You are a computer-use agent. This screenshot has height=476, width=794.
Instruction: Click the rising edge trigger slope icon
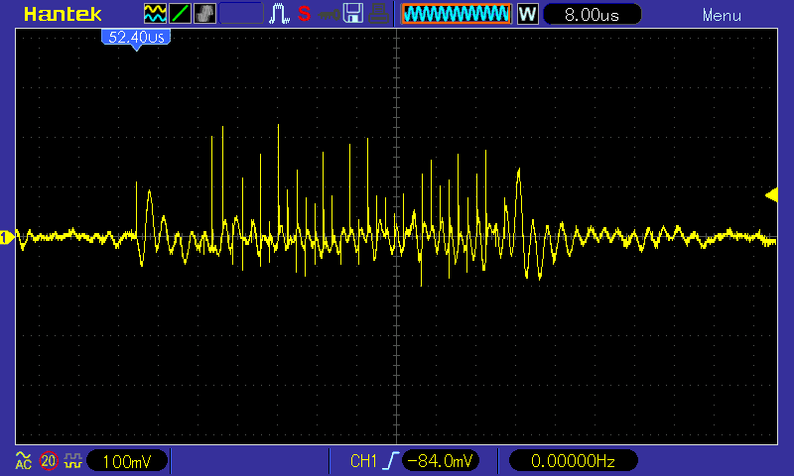[x=390, y=460]
